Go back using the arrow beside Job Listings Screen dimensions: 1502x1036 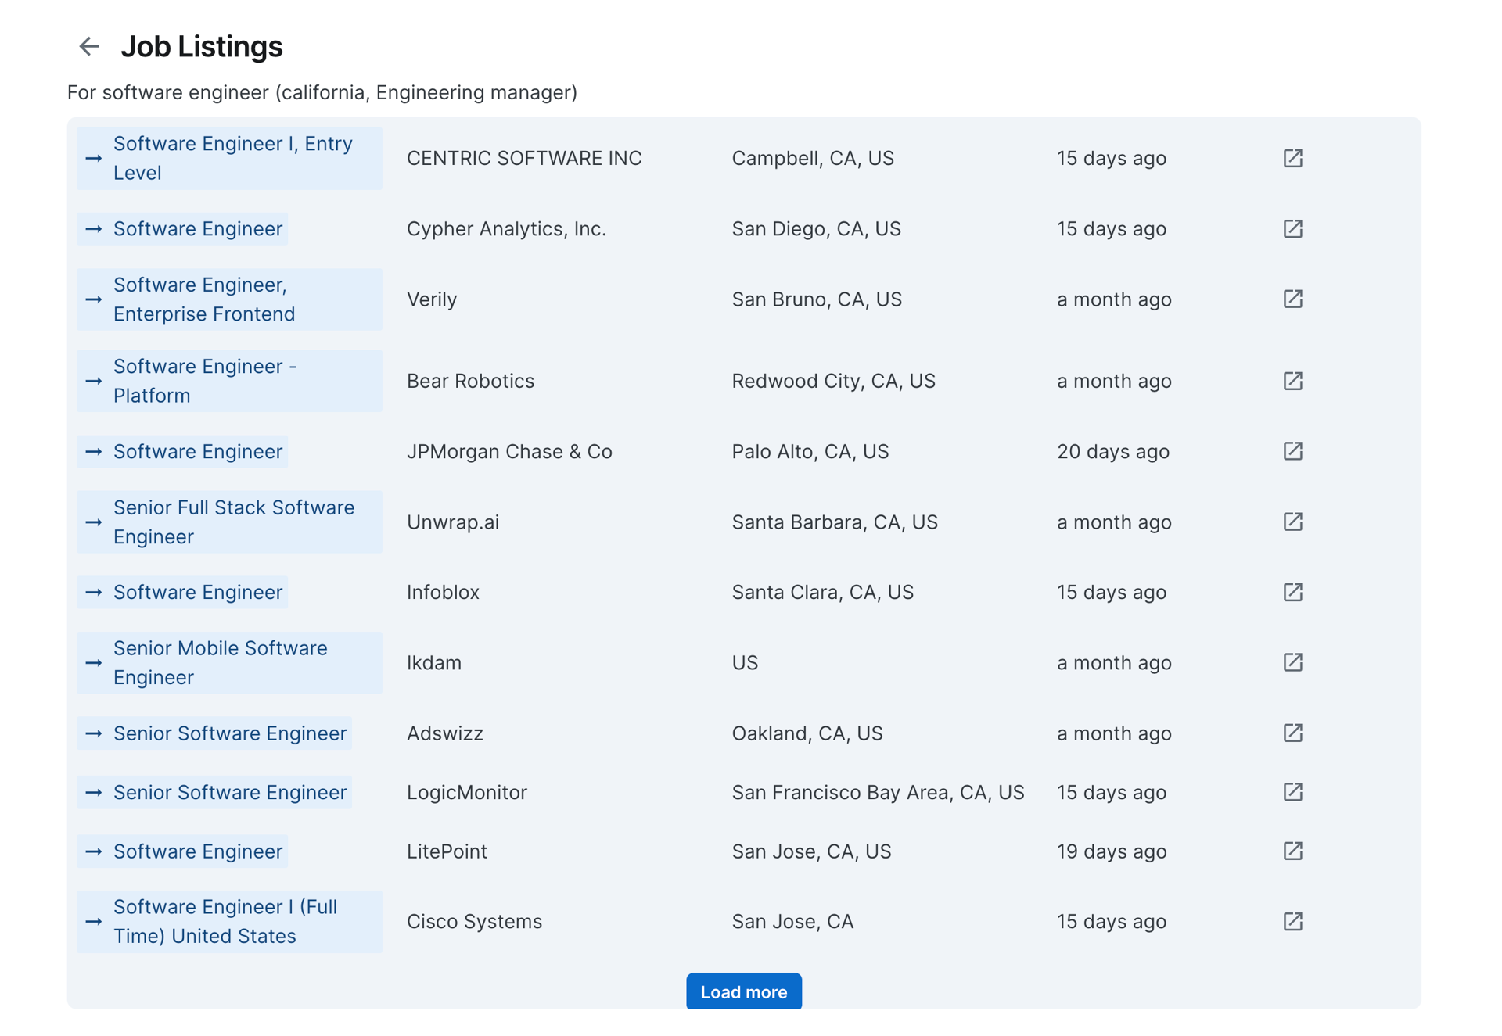(x=89, y=47)
